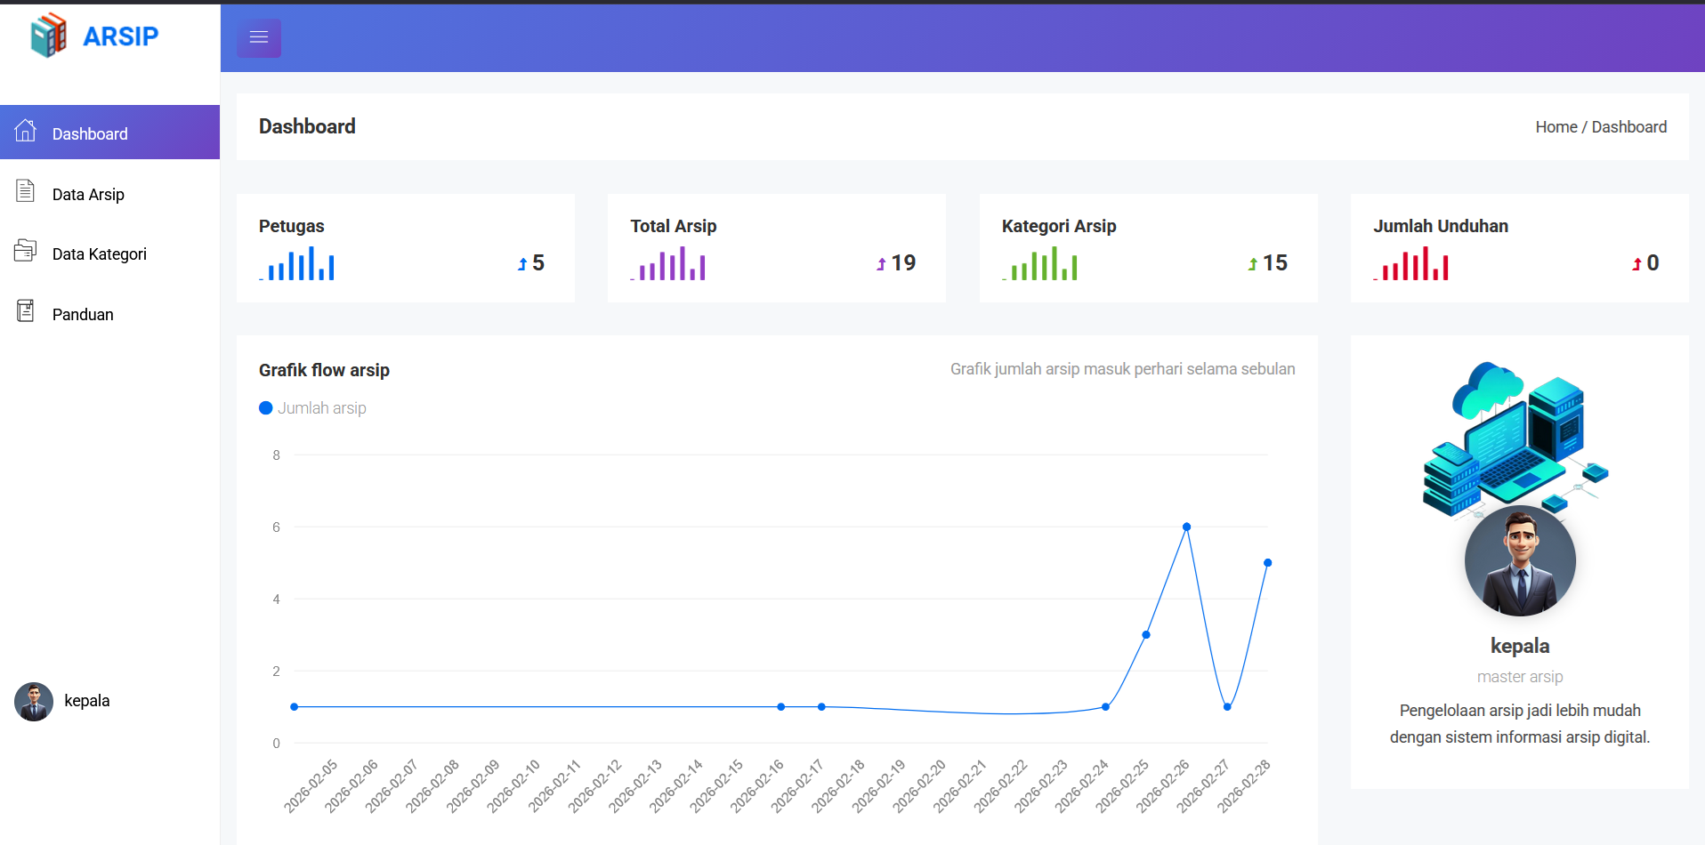Click the Data Arsip document icon
This screenshot has width=1705, height=845.
point(26,190)
